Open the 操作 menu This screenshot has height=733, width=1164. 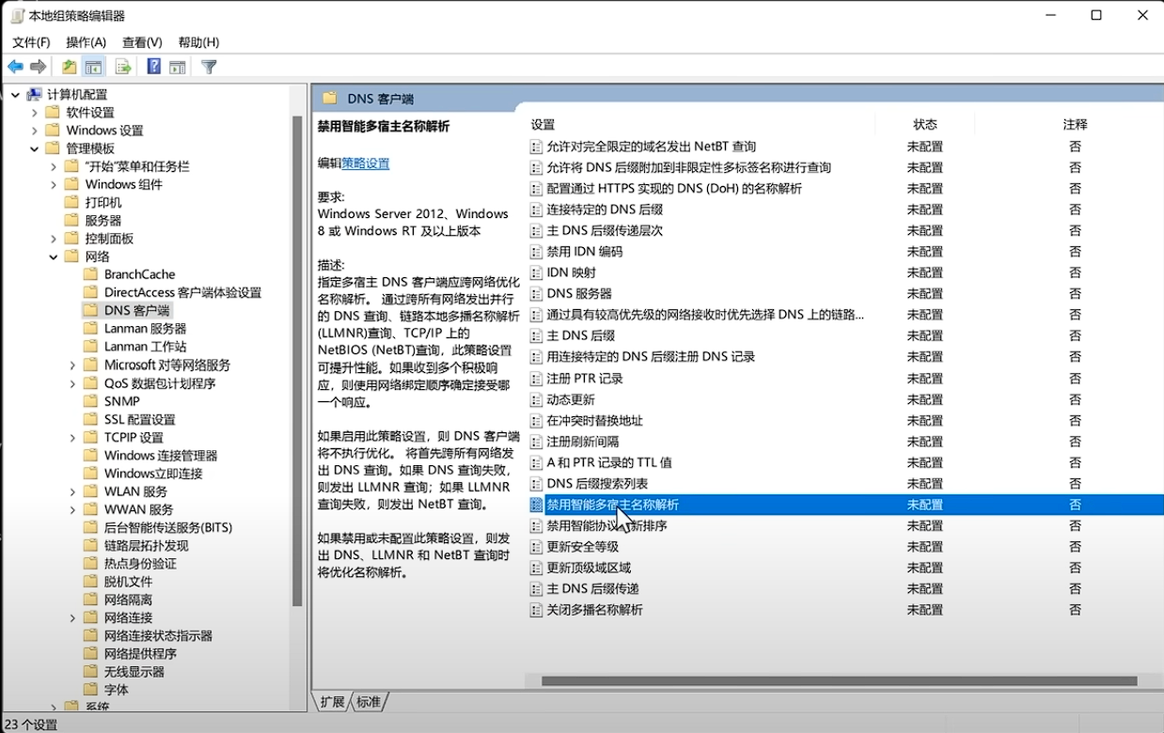click(x=87, y=41)
